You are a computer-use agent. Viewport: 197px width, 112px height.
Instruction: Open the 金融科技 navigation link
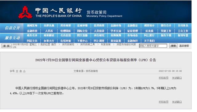32,31
